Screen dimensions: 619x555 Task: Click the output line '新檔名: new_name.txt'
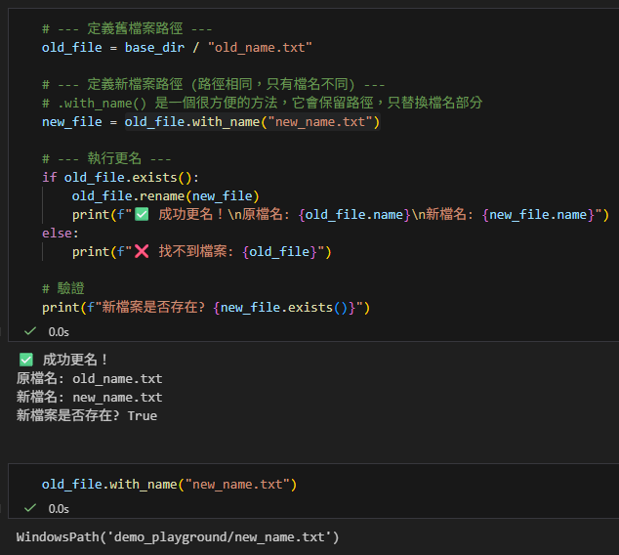(x=89, y=397)
